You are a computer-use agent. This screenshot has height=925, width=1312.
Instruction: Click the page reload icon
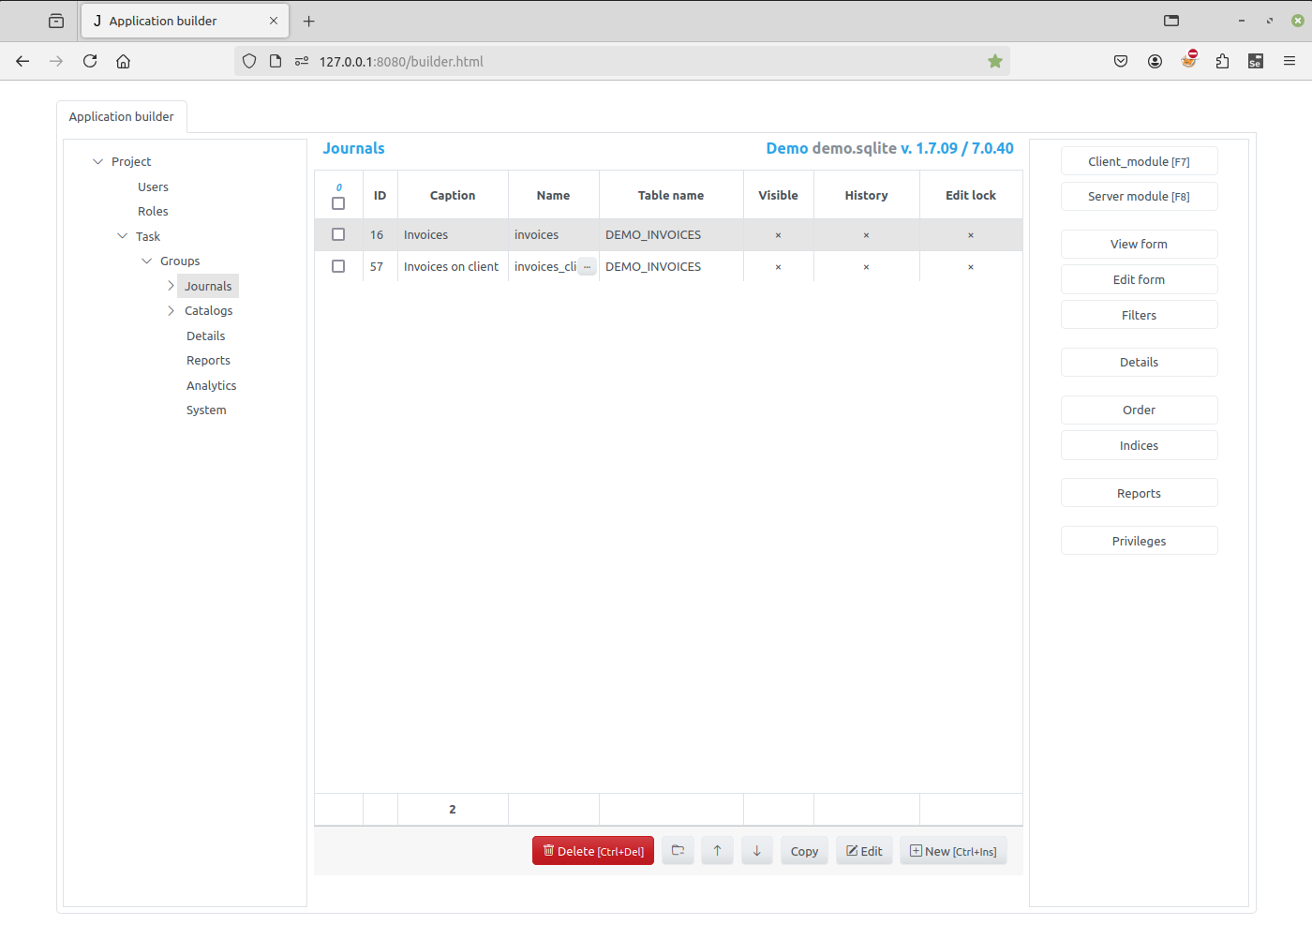tap(89, 61)
